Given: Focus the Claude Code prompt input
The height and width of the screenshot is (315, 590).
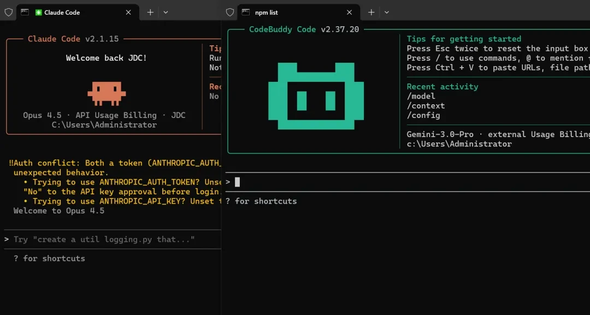Looking at the screenshot, I should [113, 240].
